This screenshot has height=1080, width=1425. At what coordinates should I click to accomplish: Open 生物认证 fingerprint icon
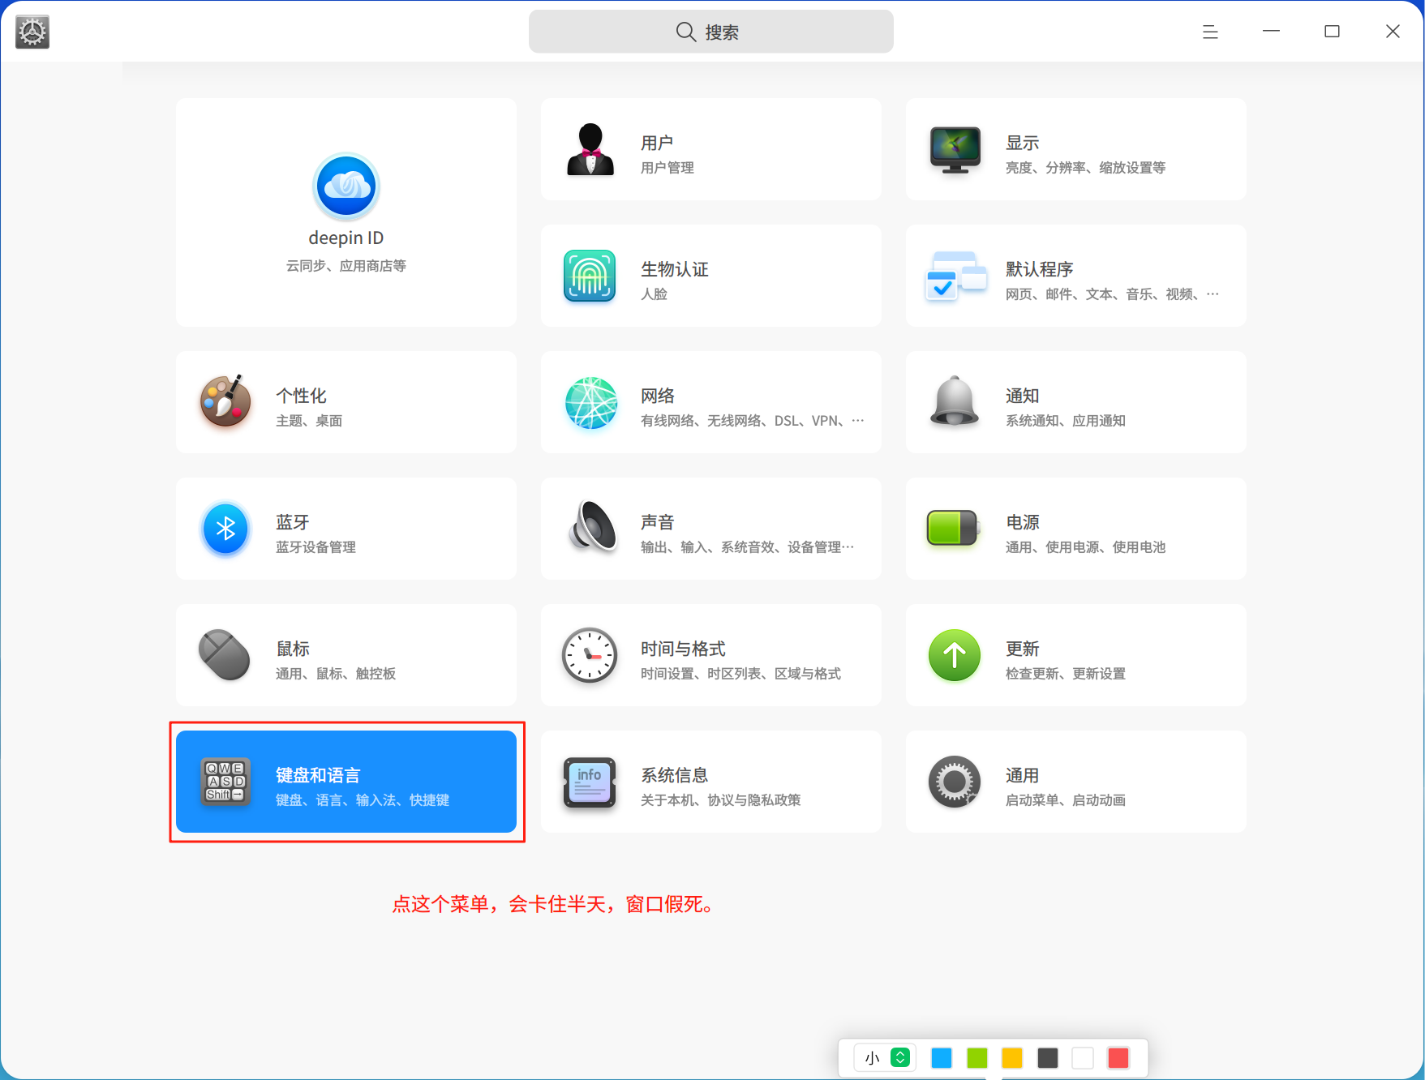(590, 276)
